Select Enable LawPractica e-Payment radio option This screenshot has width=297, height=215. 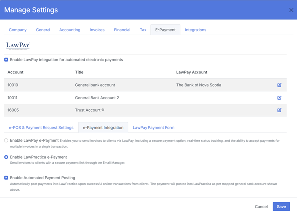click(x=6, y=157)
